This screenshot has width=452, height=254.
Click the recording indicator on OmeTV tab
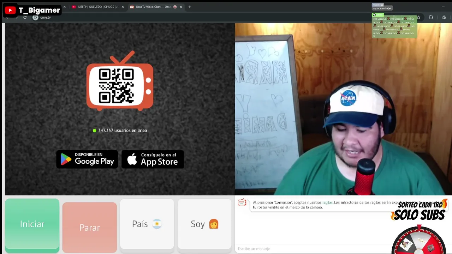pos(175,7)
